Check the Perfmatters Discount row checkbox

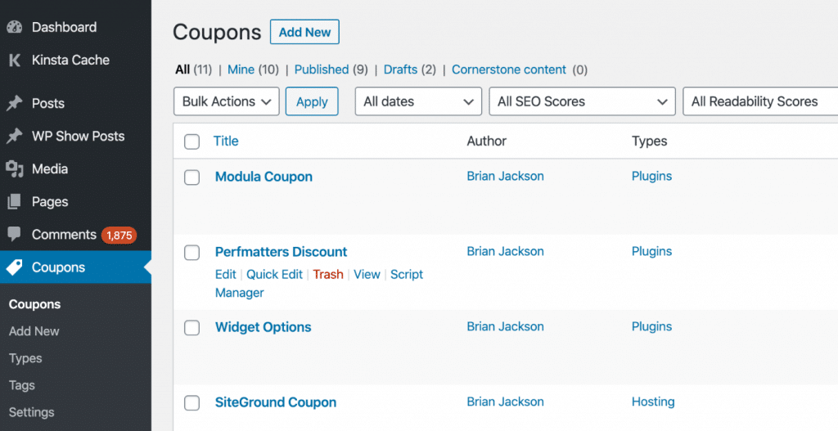pos(191,253)
